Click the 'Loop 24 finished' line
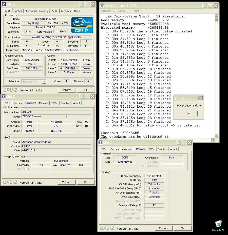Viewport: 228px width, 235px height. [x=138, y=122]
